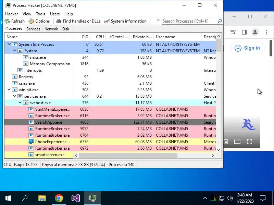The width and height of the screenshot is (274, 205).
Task: Open the browser media control icon
Action: [233, 32]
